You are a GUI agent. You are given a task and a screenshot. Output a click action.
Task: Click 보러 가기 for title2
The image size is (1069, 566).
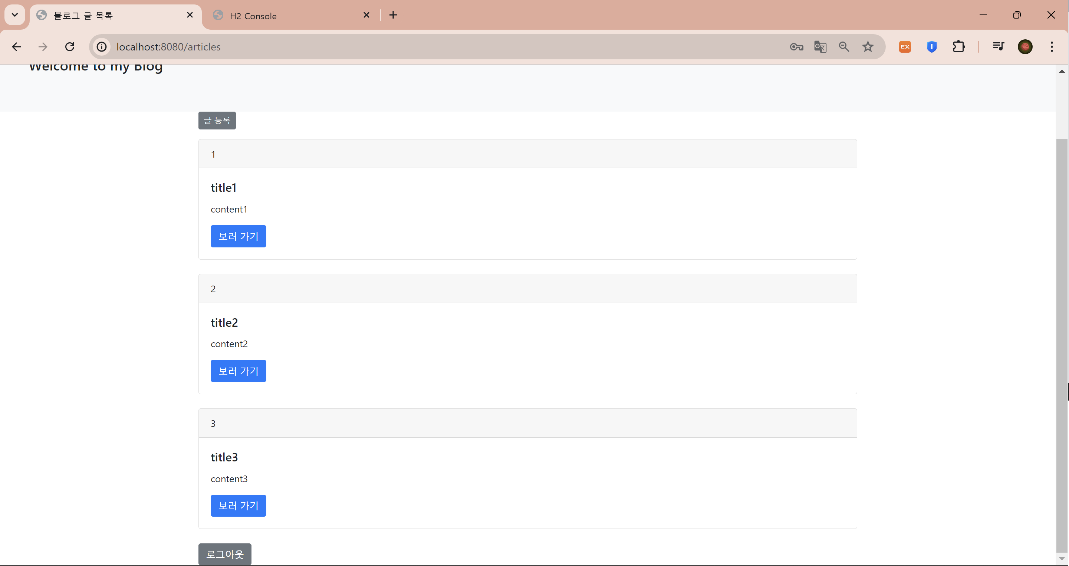(x=238, y=371)
